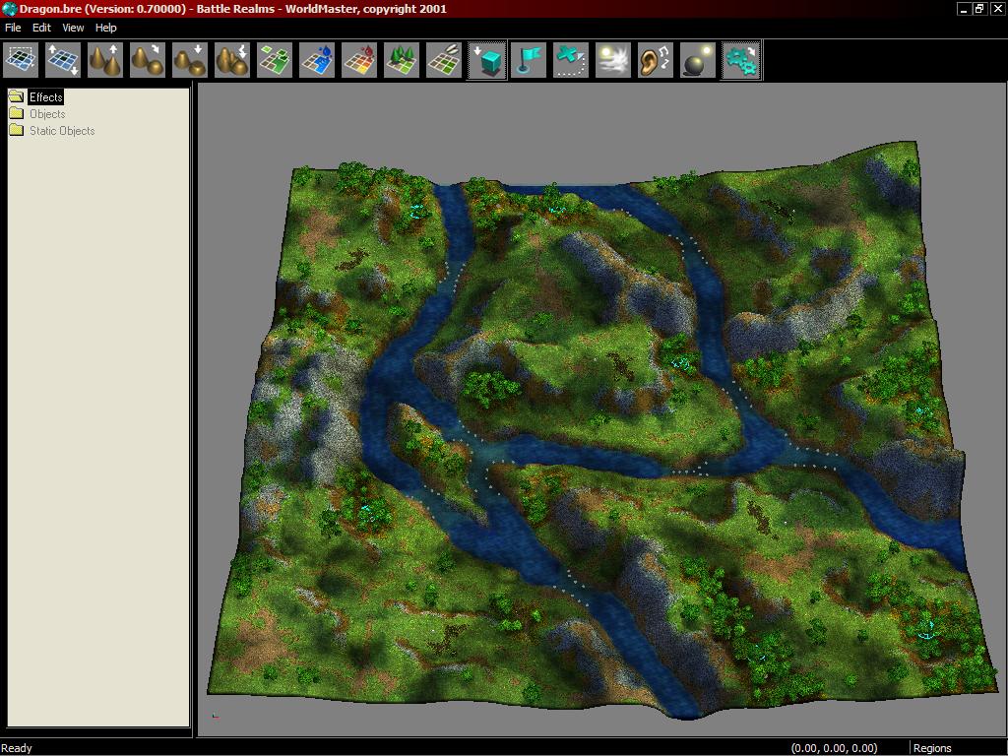The width and height of the screenshot is (1008, 756).
Task: Select the roughen terrain zigzag-arrow tool
Action: point(232,60)
